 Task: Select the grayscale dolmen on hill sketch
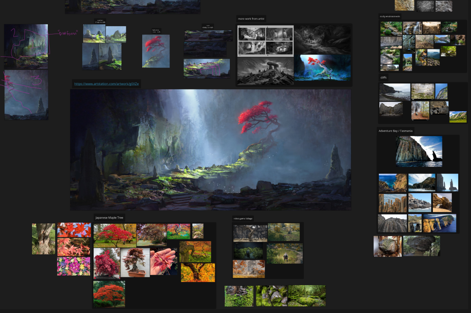click(x=265, y=71)
